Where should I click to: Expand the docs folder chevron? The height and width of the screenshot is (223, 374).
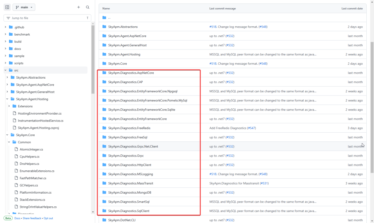[6, 49]
